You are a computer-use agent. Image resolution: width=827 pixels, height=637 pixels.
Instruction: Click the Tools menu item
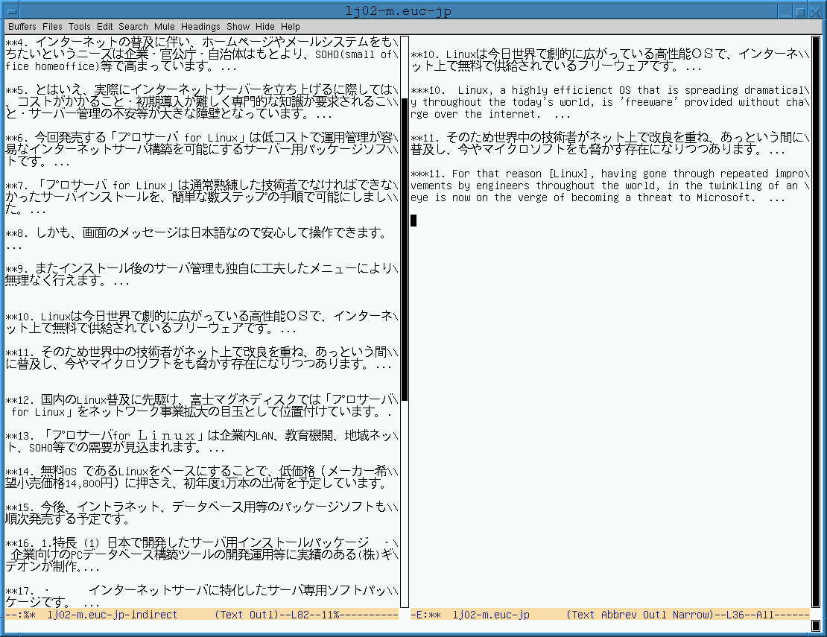point(79,26)
